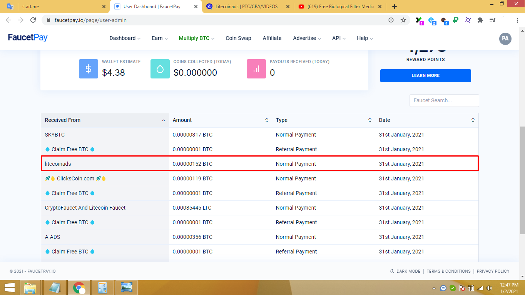
Task: Click the ClicksCoin.com row name
Action: 75,178
